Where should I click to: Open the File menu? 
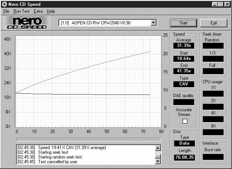coord(6,11)
